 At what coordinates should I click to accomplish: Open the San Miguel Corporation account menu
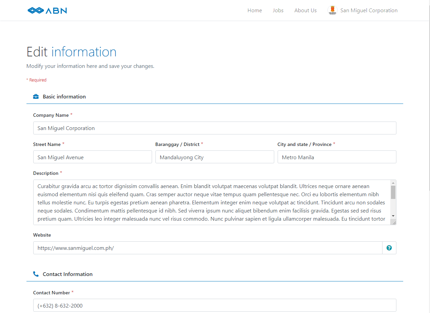[363, 11]
